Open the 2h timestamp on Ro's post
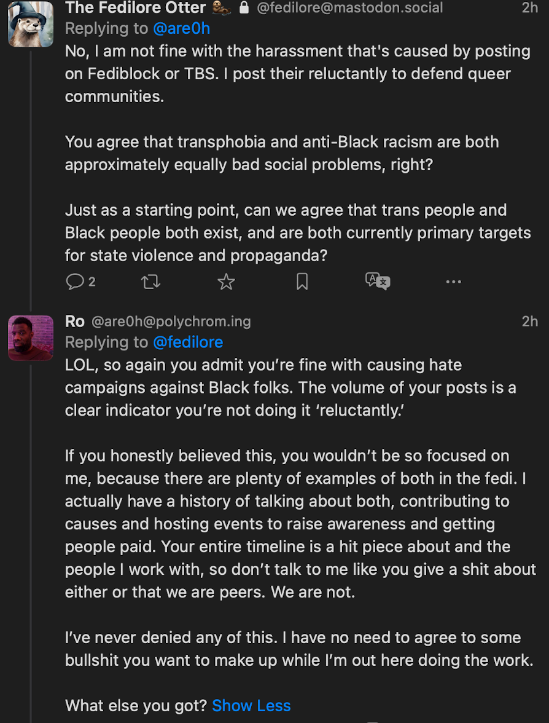 coord(529,321)
